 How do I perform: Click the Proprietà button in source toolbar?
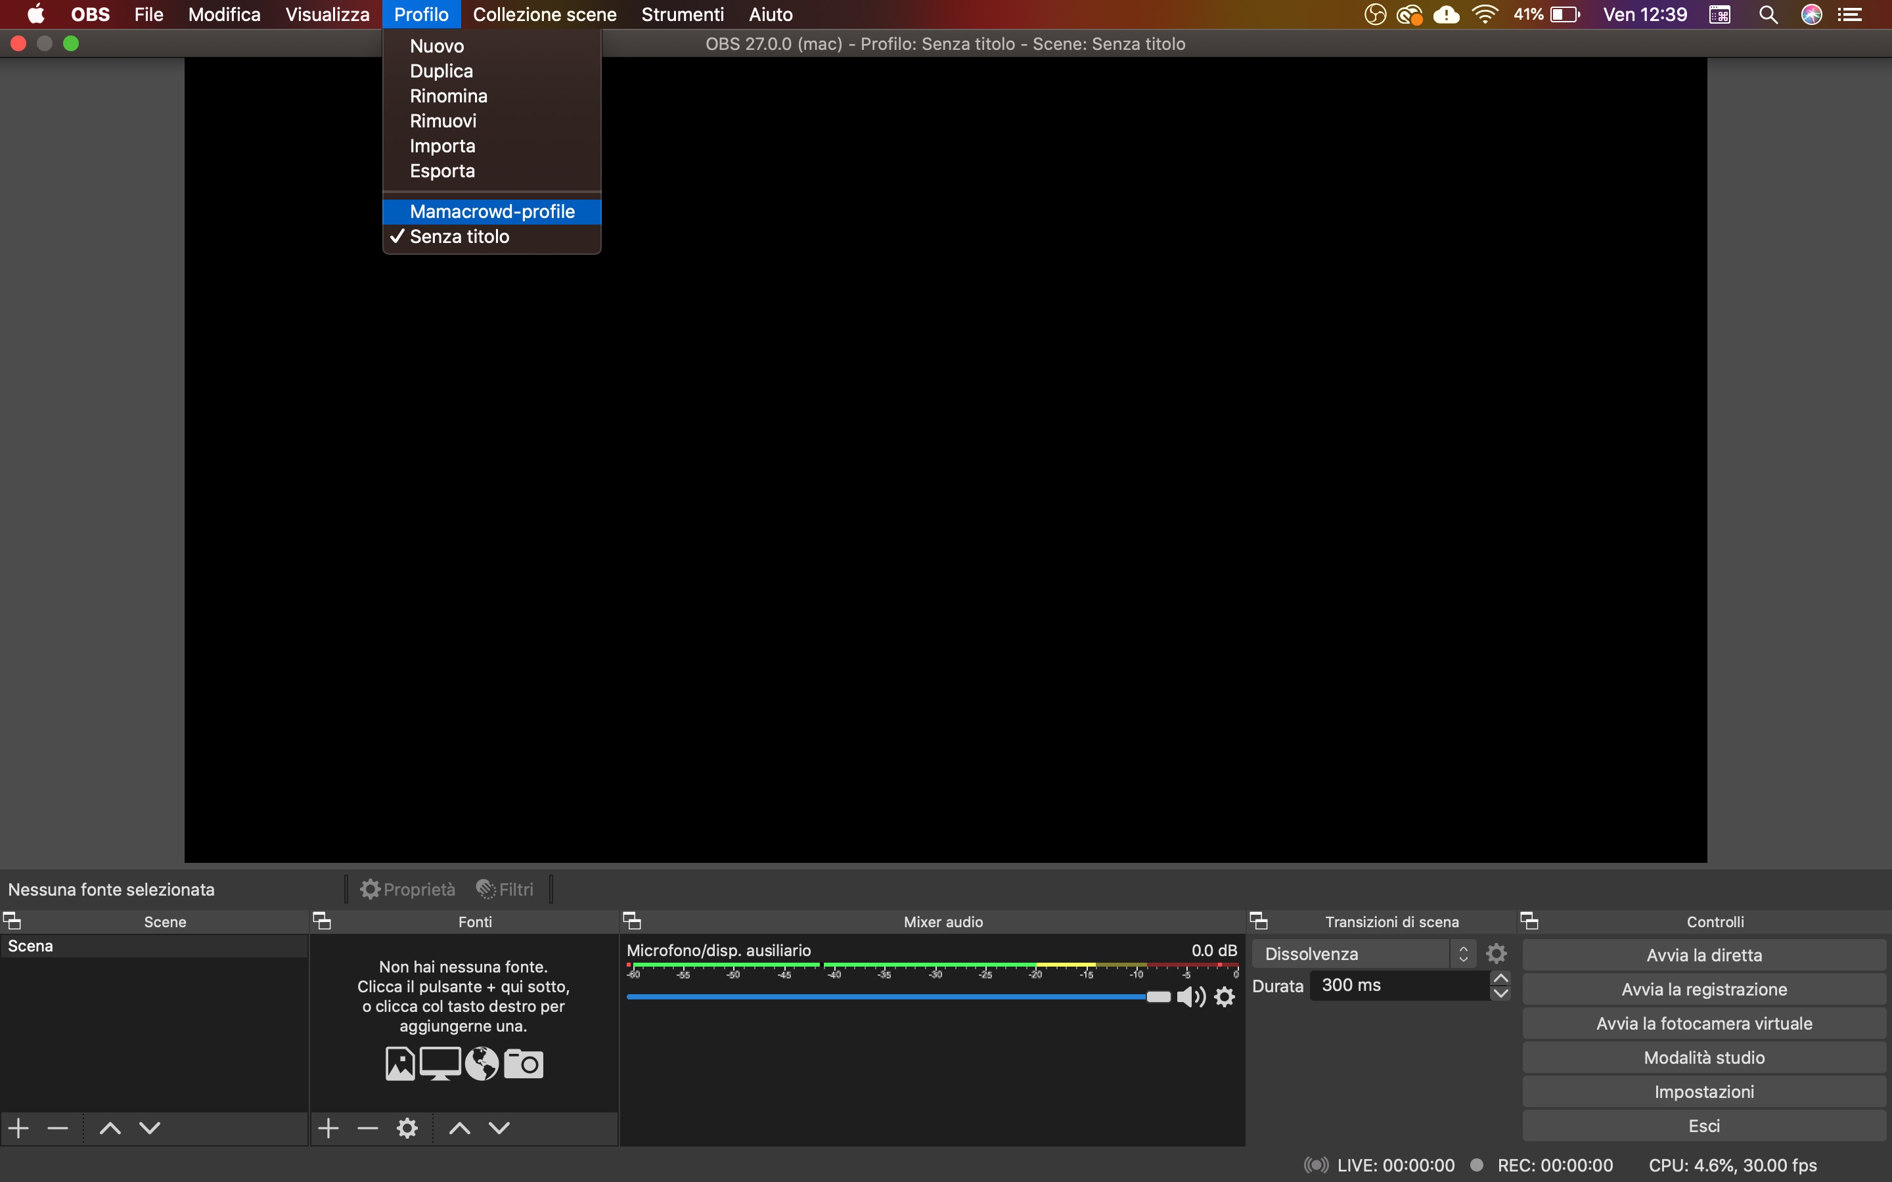point(407,890)
